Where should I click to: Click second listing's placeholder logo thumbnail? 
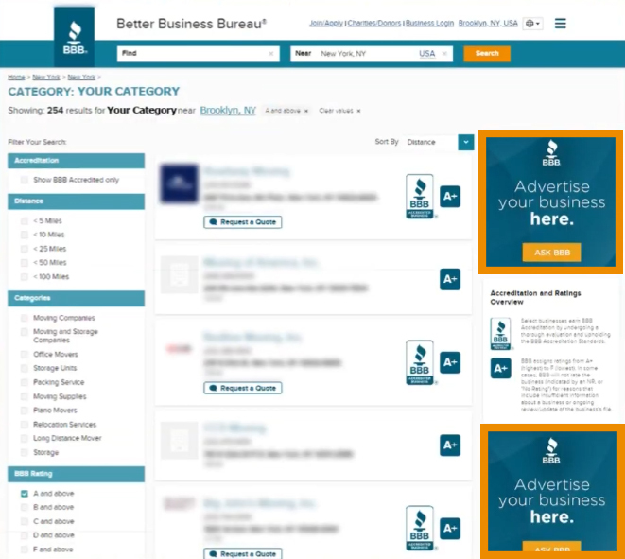[180, 275]
